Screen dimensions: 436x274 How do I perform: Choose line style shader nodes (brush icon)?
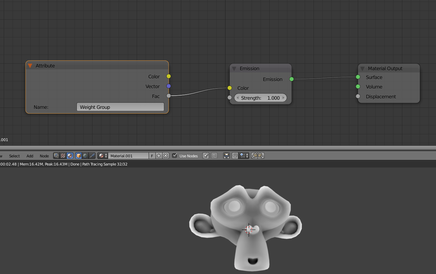coord(92,156)
